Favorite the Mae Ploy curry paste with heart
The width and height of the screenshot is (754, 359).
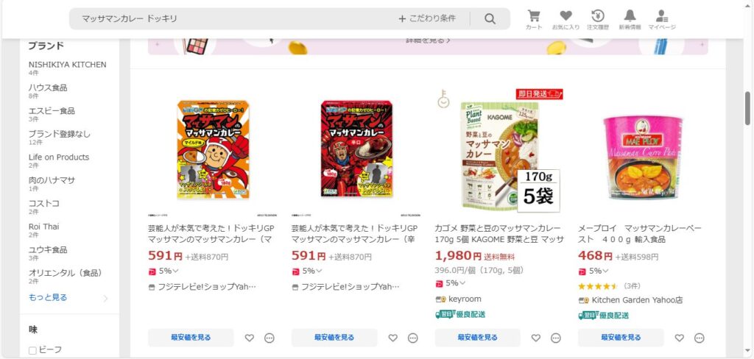click(679, 338)
